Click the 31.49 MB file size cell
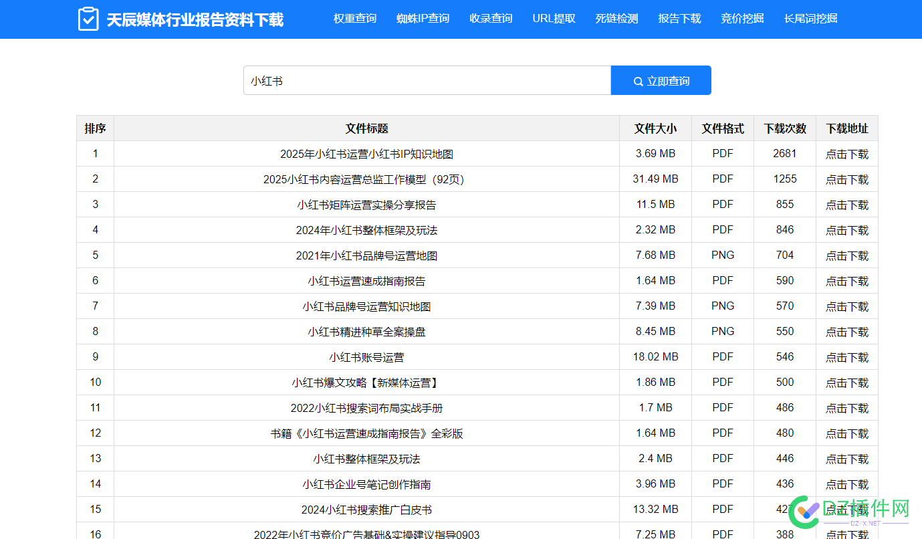 (655, 179)
